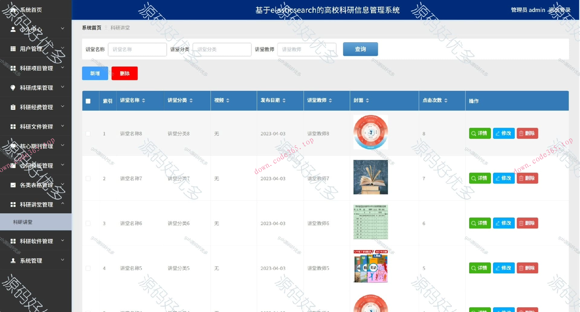
Task: Click the trash icon in row 1's 删除 button
Action: 522,133
